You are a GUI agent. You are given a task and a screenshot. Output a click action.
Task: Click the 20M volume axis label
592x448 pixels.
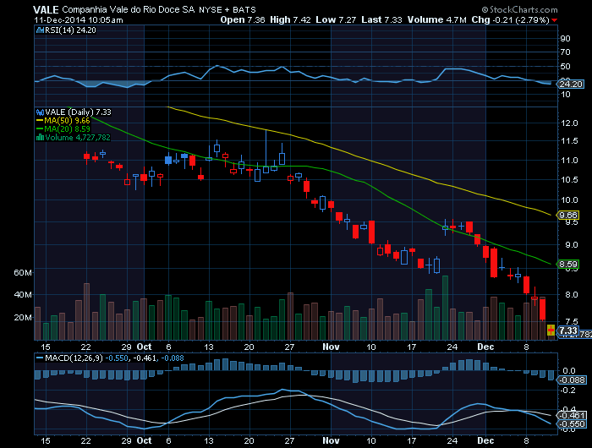tap(23, 318)
